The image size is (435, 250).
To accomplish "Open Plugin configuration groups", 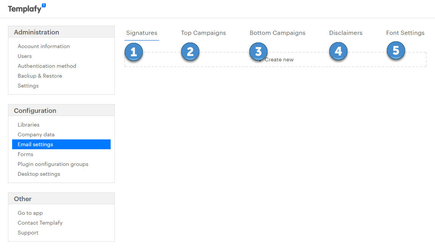I will (x=53, y=164).
